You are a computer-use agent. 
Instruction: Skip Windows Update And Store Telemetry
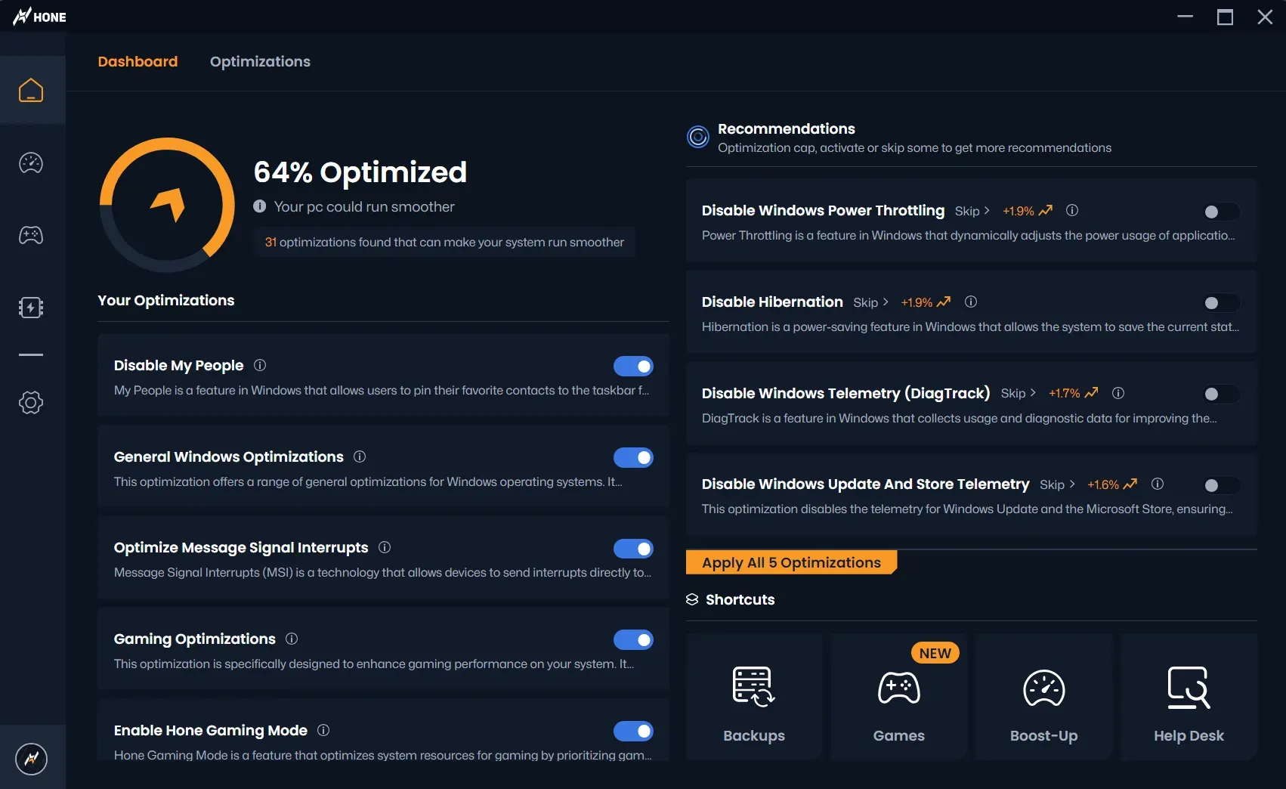(x=1056, y=484)
